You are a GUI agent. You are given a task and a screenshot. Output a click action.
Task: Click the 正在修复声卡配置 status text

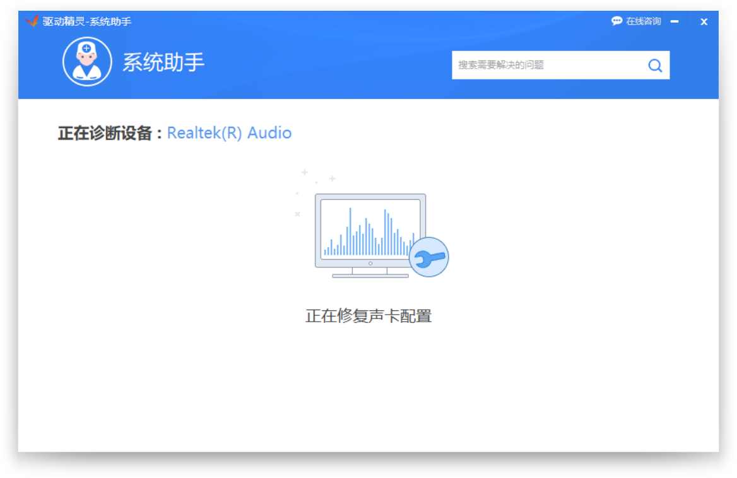[x=369, y=316]
